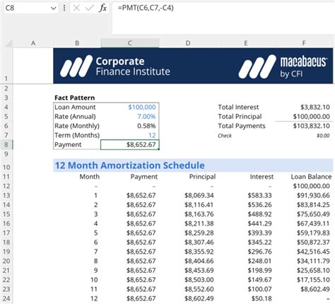Click the 'Fact Pattern' heading cell
This screenshot has width=335, height=304.
[75, 98]
